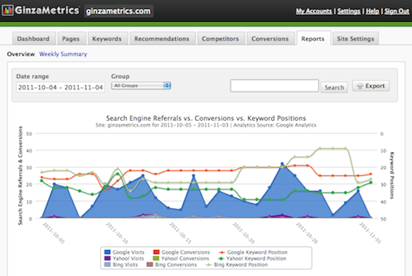This screenshot has width=412, height=276.
Task: Open the All Groups dropdown
Action: coord(141,86)
